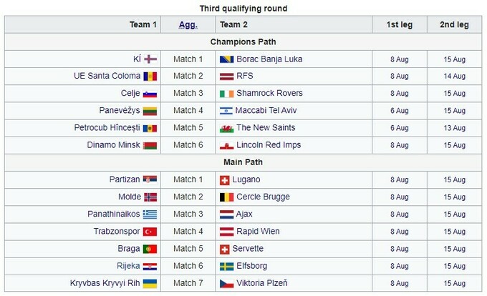Click the Turkish flag next to Trabzonspor
Viewport: 487px width, 296px height.
click(150, 231)
